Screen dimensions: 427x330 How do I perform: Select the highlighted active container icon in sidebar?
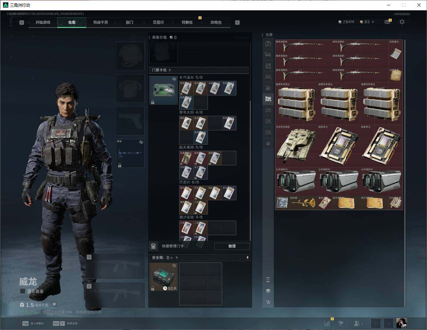[268, 98]
